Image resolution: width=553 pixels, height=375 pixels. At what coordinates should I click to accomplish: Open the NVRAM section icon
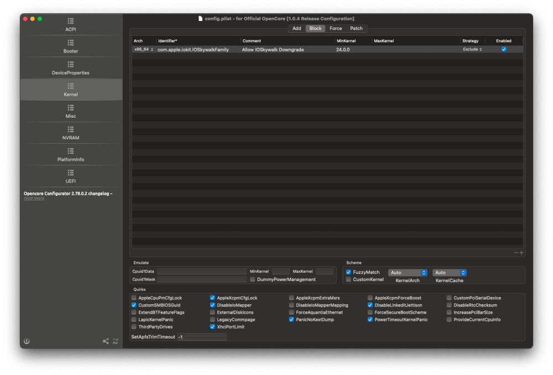[71, 129]
